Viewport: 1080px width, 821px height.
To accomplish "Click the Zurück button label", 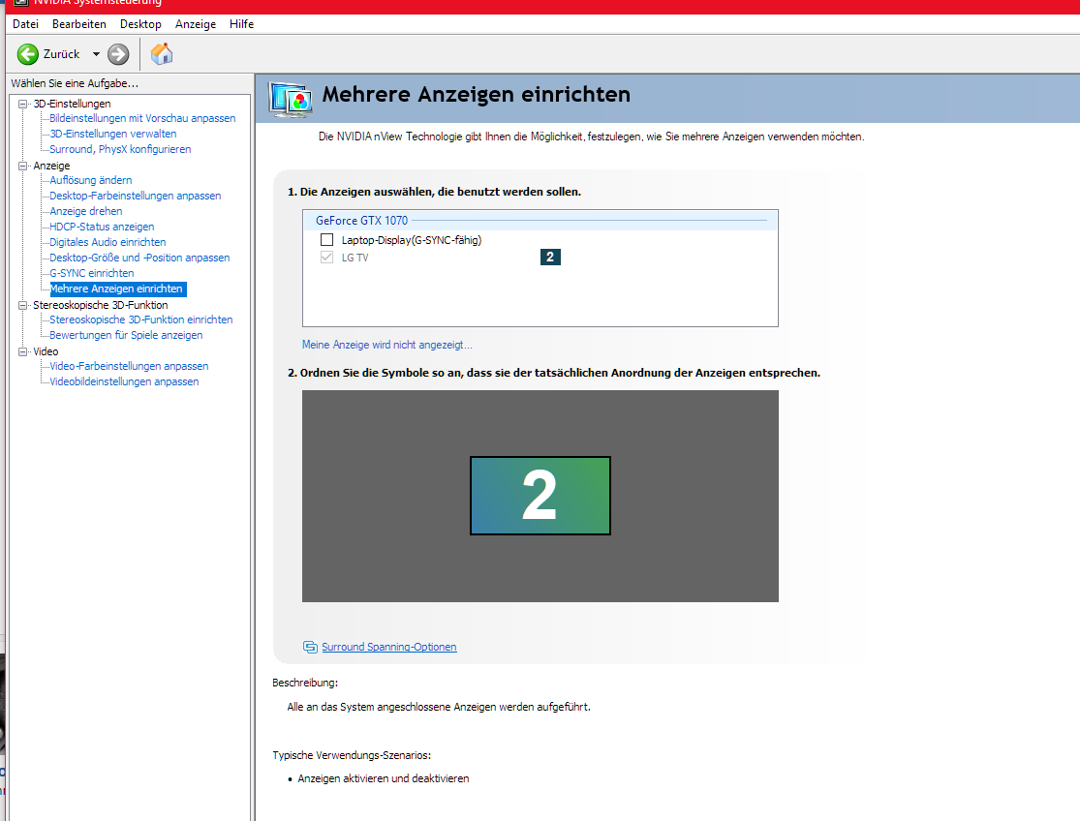I will coord(61,54).
